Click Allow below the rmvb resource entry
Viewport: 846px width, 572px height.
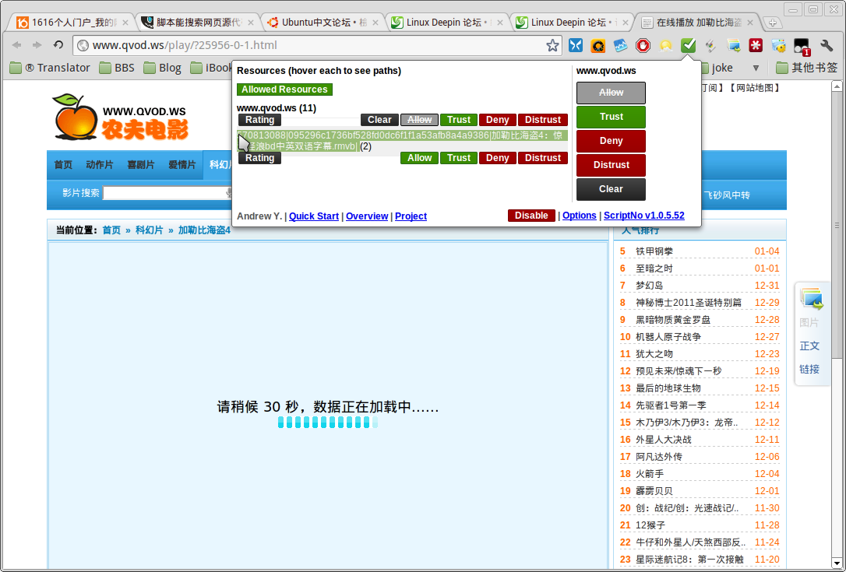click(419, 158)
